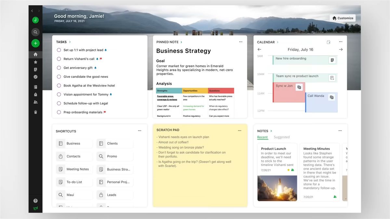Mark "Get anniversary gift" task complete

tap(59, 68)
